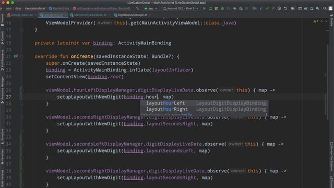The width and height of the screenshot is (334, 188).
Task: Click the Git Update Project arrow icon
Action: (261, 8)
